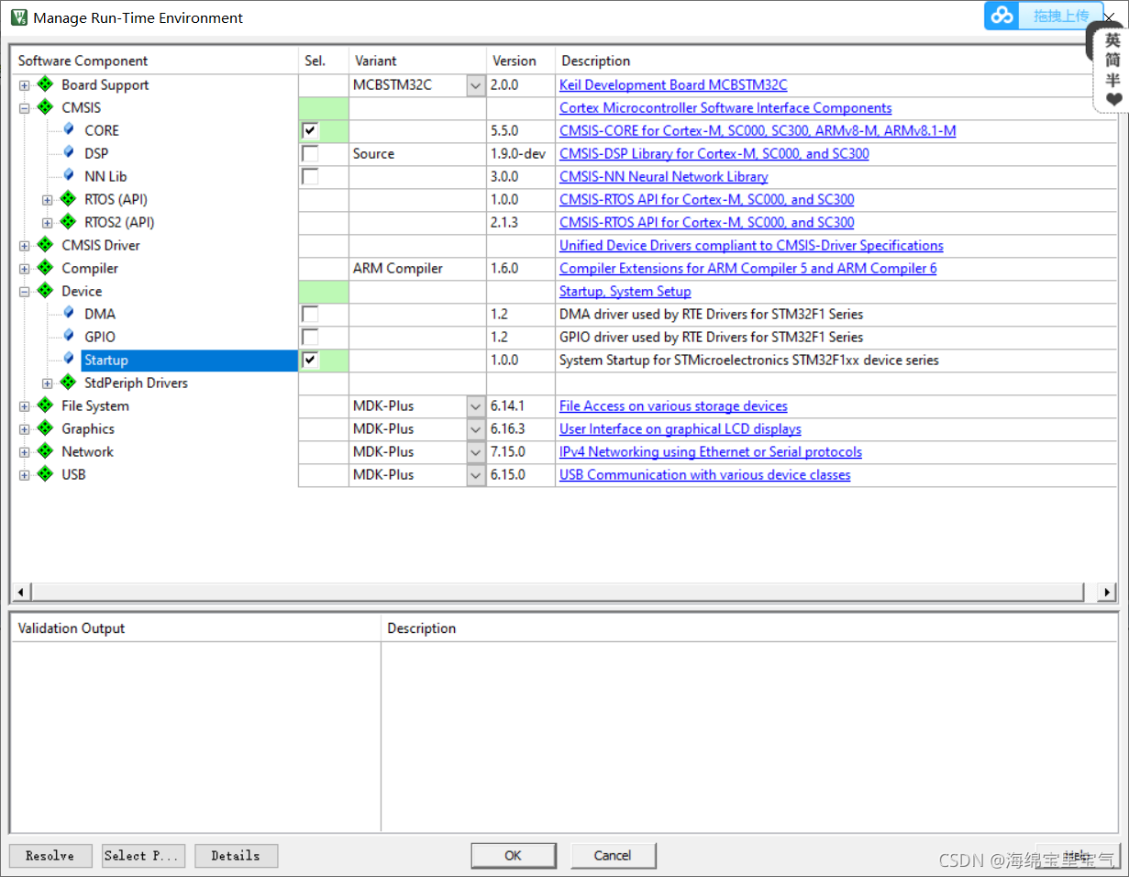Click the USB green diamond icon
Viewport: 1129px width, 877px height.
[x=45, y=474]
